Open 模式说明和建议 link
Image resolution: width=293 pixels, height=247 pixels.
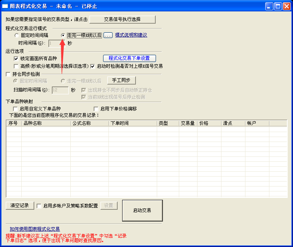[x=131, y=35]
